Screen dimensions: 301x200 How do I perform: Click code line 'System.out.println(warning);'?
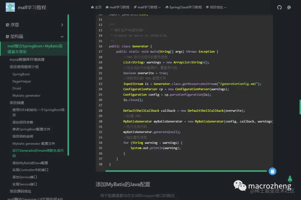tap(156, 148)
